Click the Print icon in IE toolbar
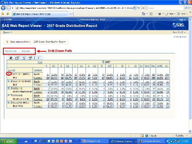 (x=159, y=14)
